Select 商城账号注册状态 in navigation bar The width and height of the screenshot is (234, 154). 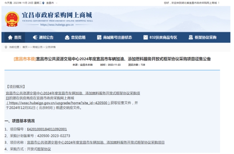click(x=117, y=37)
